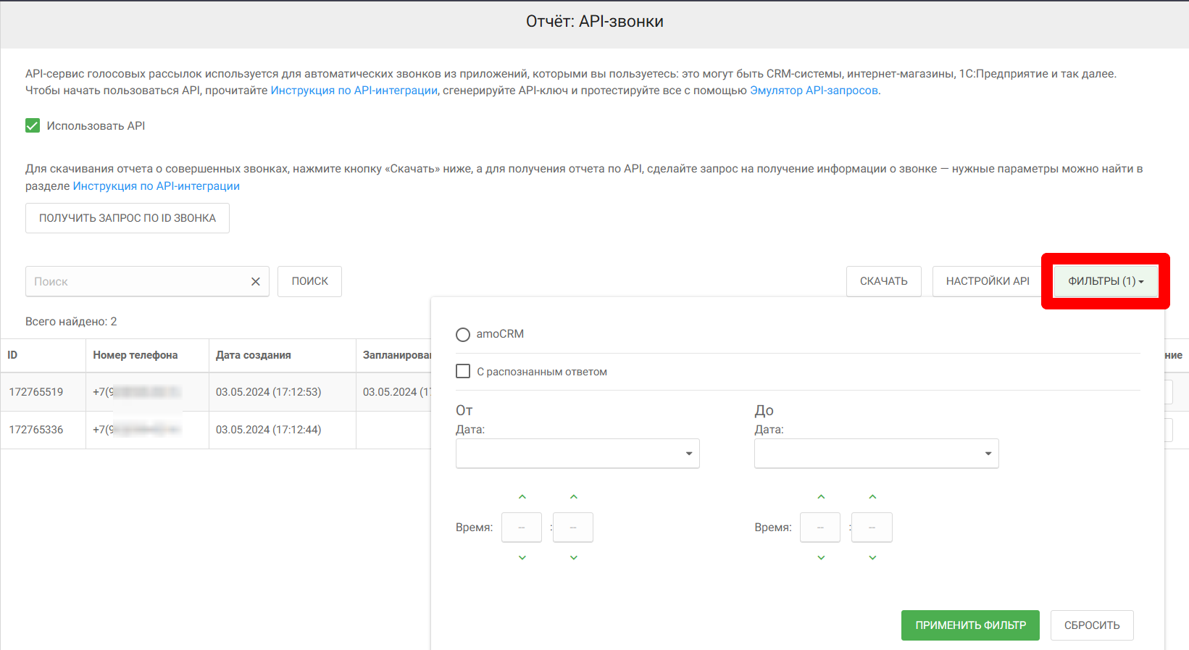Viewport: 1189px width, 650px height.
Task: Collapse the 'Фильтры (1)' dropdown
Action: (x=1105, y=281)
